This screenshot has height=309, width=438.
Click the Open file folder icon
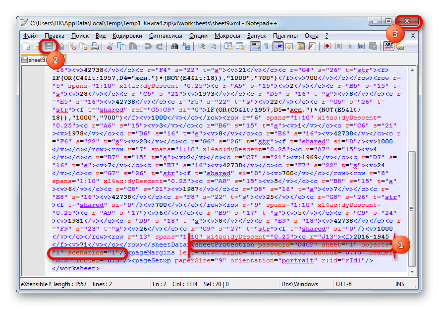pyautogui.click(x=37, y=46)
